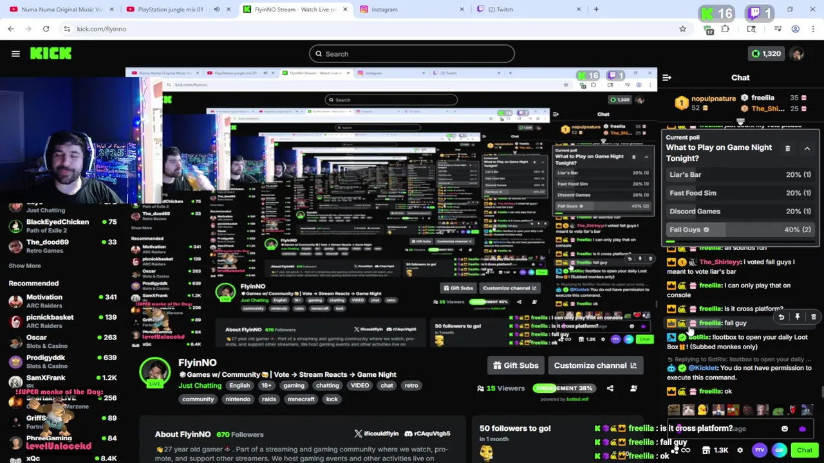The width and height of the screenshot is (824, 463).
Task: Open the Just Chatting category link
Action: click(x=200, y=386)
